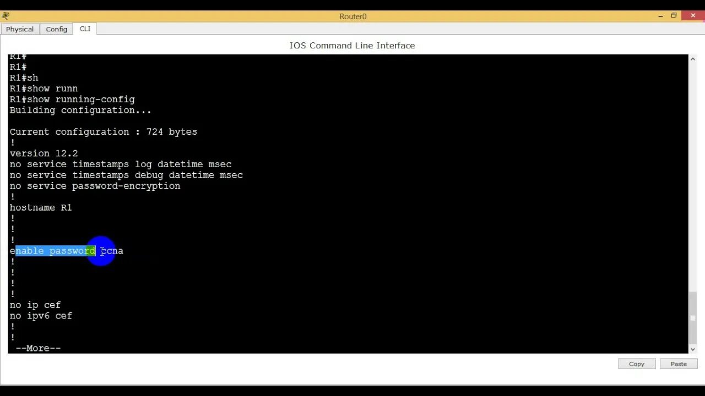Click the scrollbar up arrow

692,58
